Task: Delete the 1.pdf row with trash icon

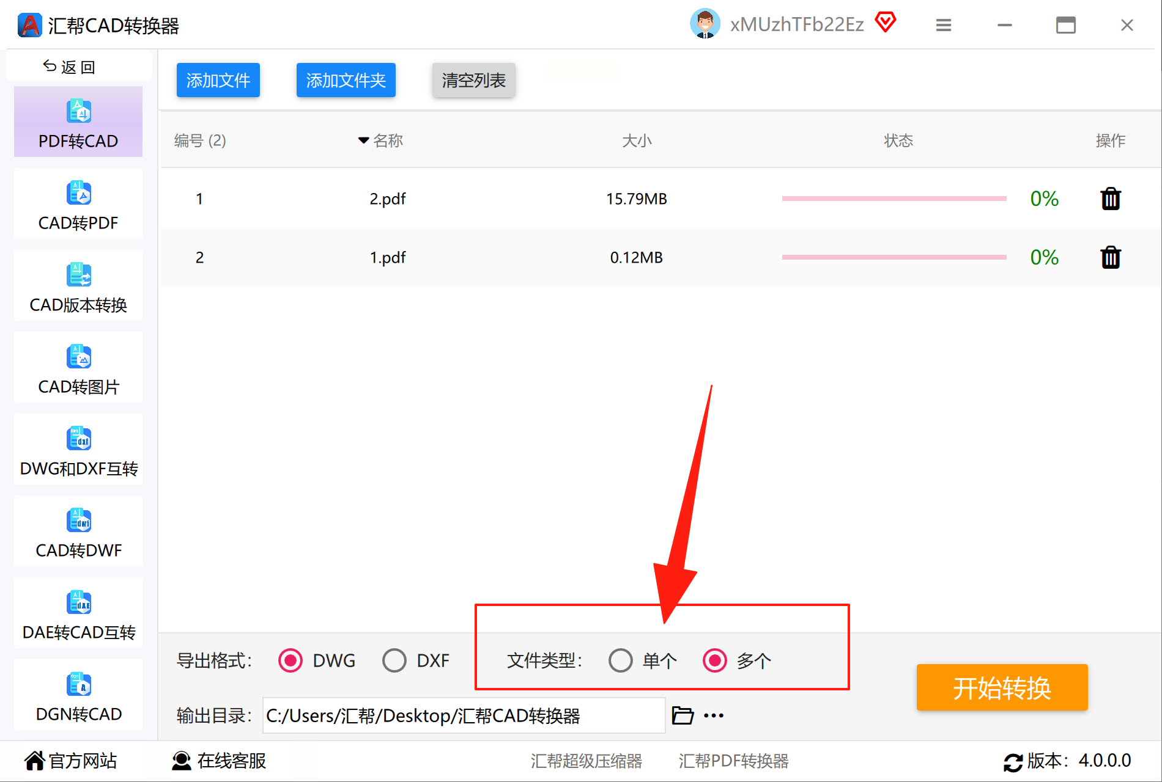Action: pyautogui.click(x=1111, y=257)
